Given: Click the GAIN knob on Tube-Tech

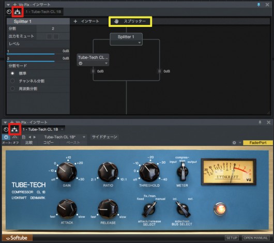Looking at the screenshot, I should pos(67,172).
